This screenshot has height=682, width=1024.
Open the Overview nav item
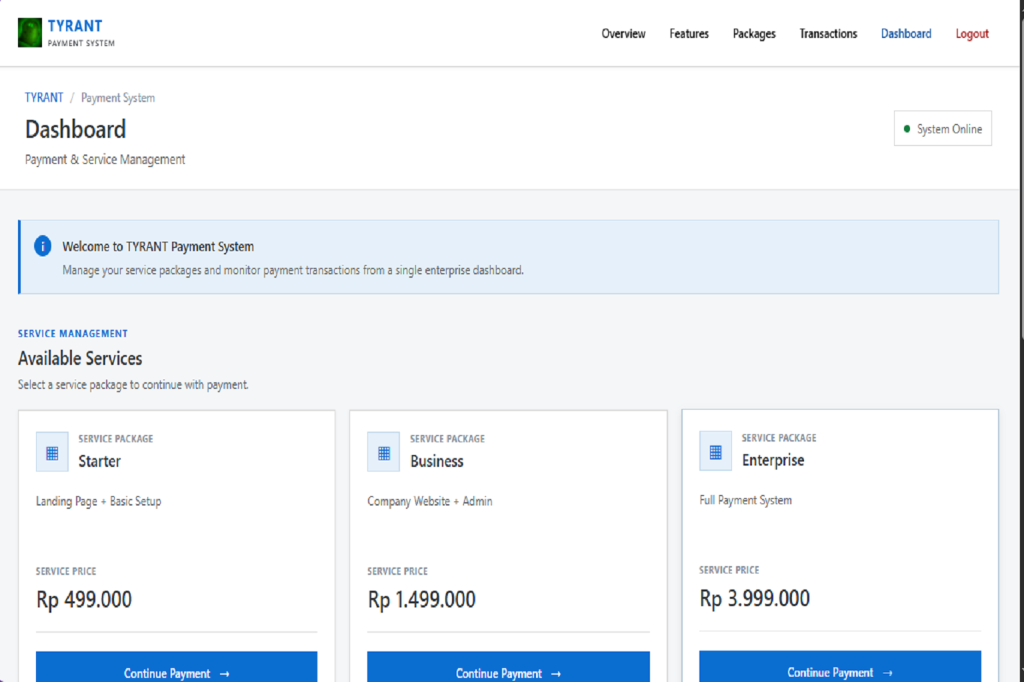pos(623,33)
